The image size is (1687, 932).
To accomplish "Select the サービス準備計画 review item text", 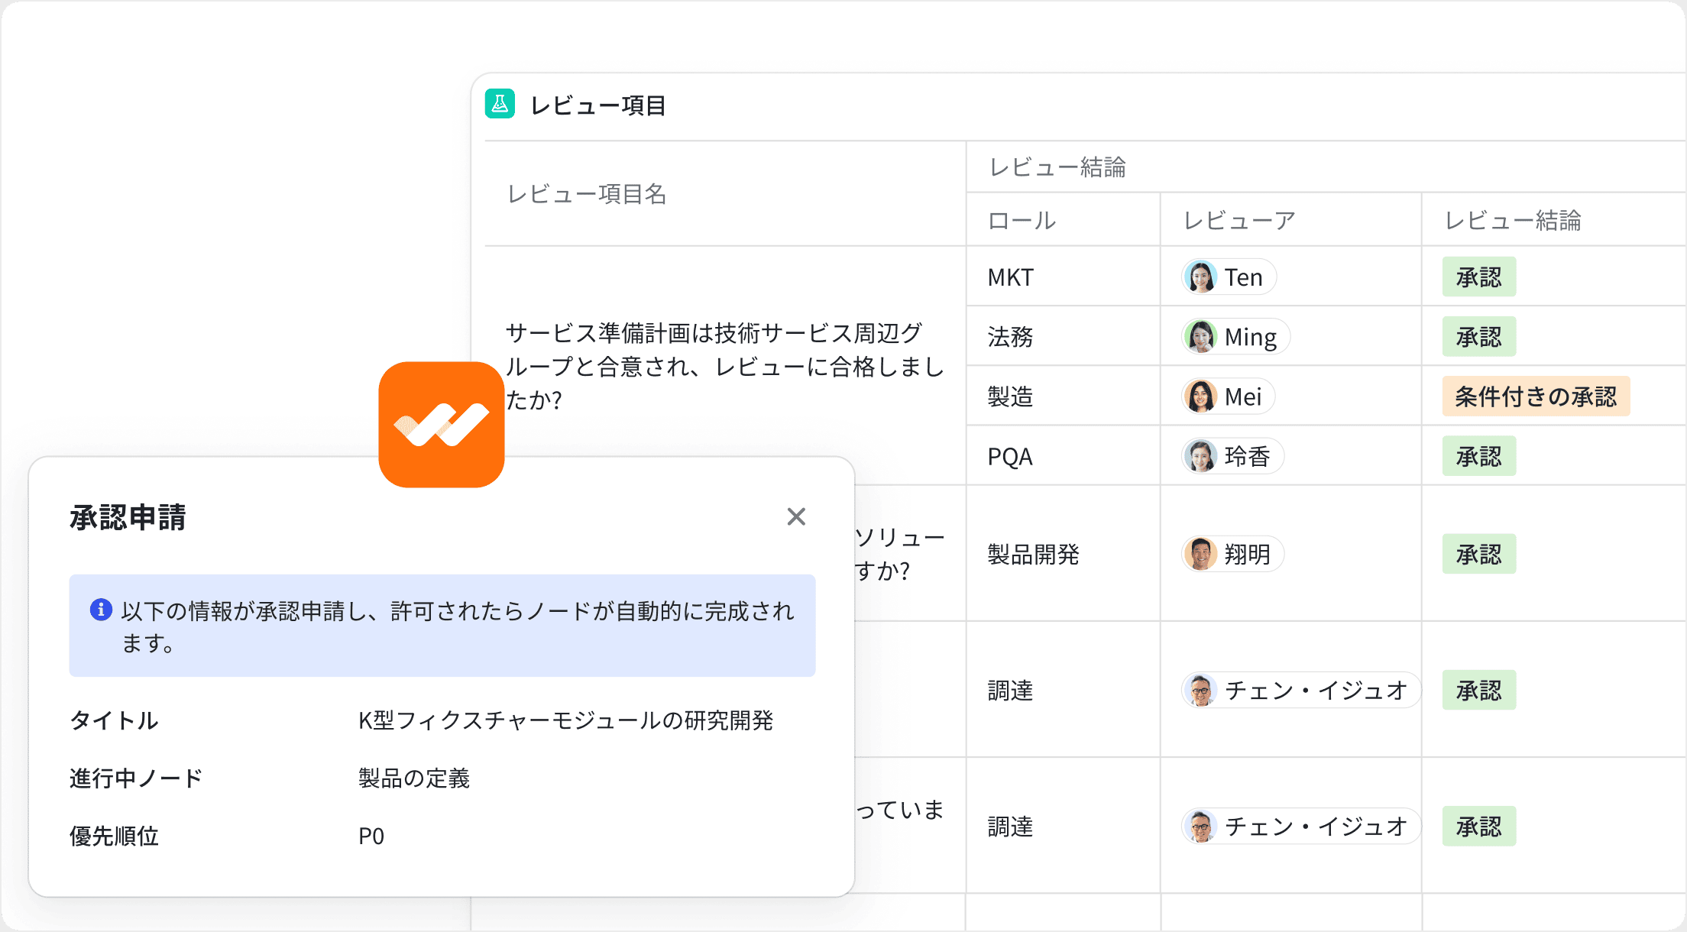I will point(724,367).
